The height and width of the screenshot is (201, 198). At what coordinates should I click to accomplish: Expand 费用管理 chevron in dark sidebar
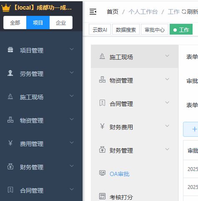[72, 143]
